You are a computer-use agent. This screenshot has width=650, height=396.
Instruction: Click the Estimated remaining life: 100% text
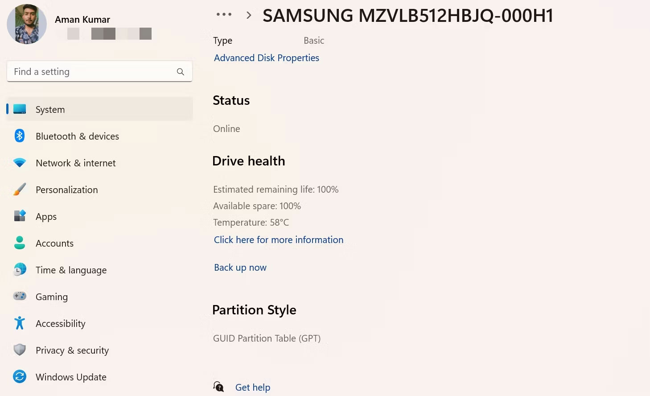pyautogui.click(x=276, y=190)
